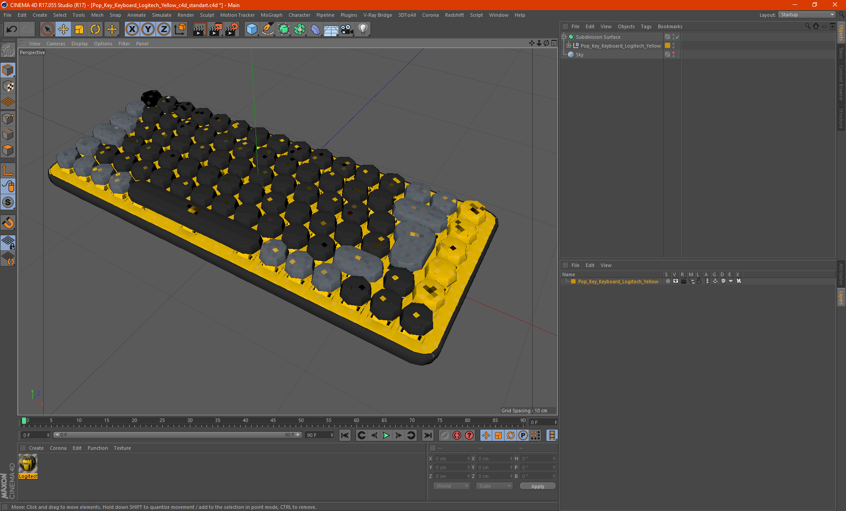Open the MoGraph menu
Viewport: 846px width, 511px height.
point(271,15)
